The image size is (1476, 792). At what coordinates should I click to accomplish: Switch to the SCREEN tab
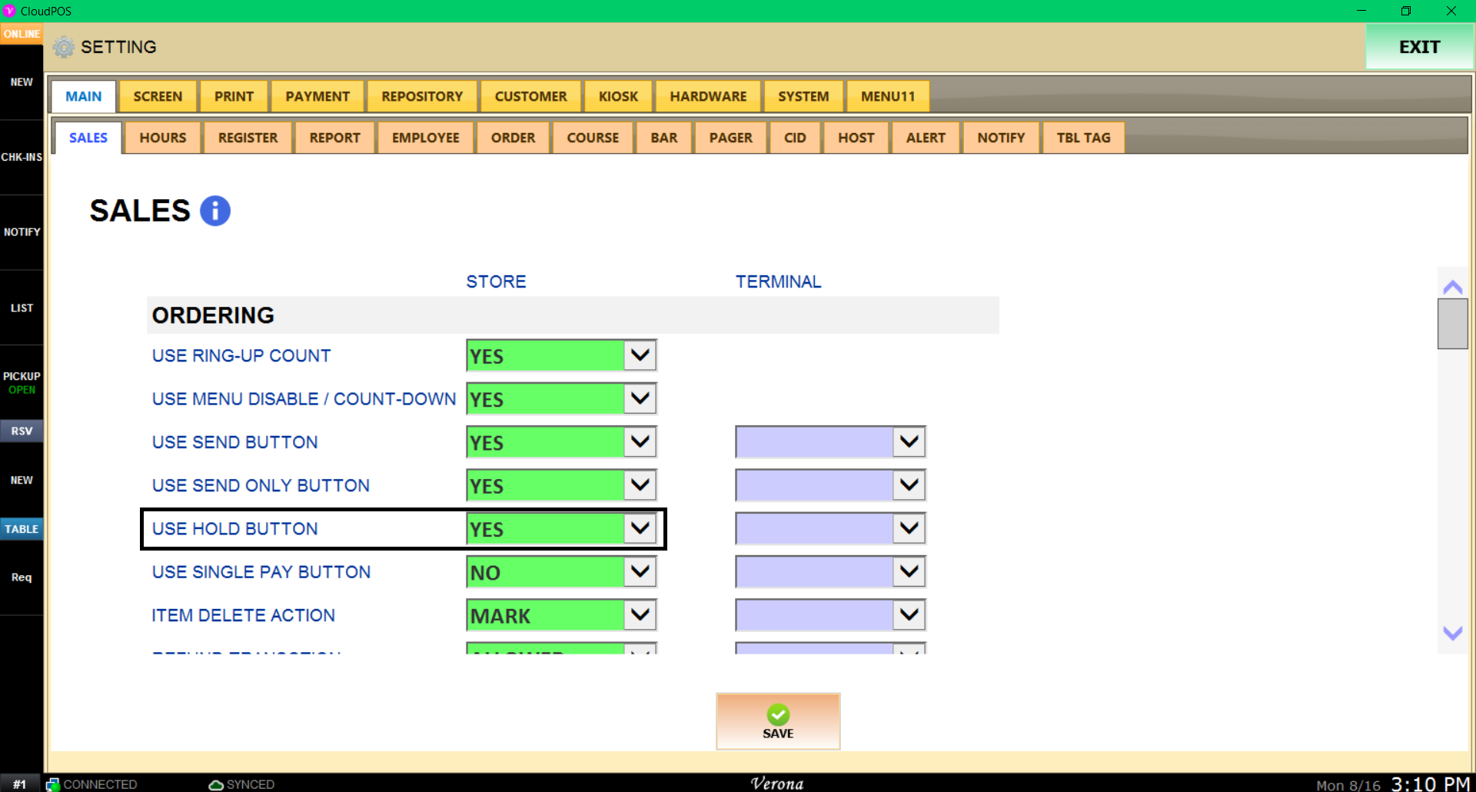pos(158,96)
